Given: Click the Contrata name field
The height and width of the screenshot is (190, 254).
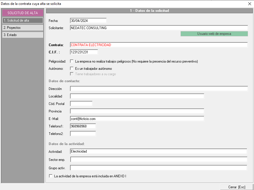Looking at the screenshot, I should pyautogui.click(x=159, y=45).
